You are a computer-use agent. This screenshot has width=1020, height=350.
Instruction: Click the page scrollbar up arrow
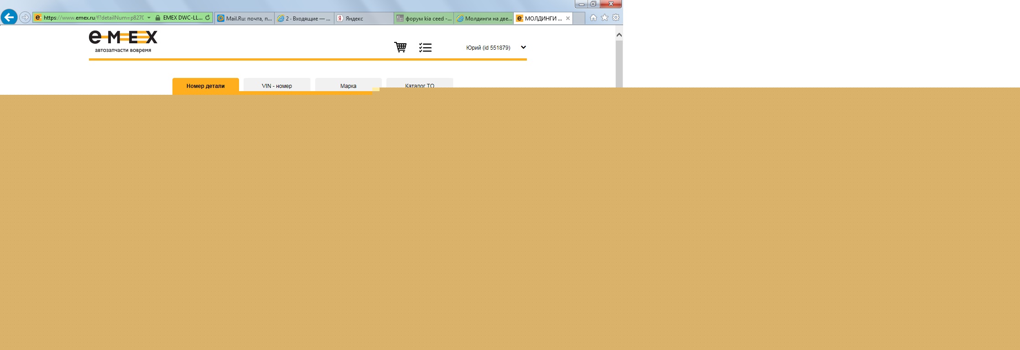click(x=619, y=35)
